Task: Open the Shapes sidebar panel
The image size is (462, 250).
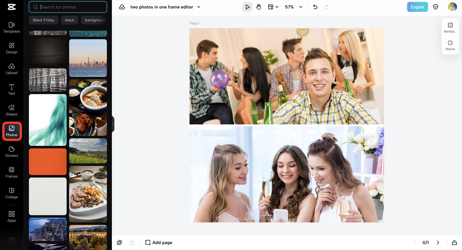Action: point(12,110)
